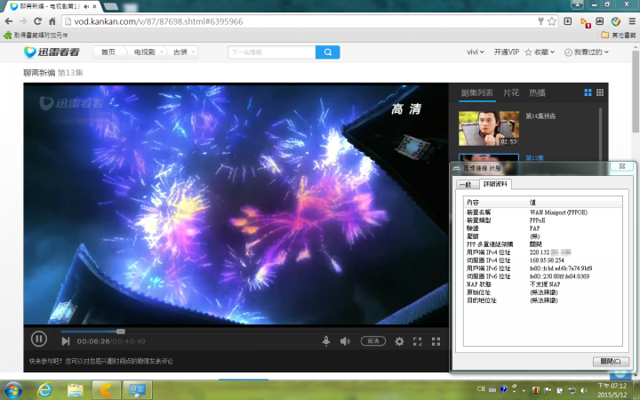Click the blue search magnifier button
Viewport: 640px width, 400px height.
[x=328, y=52]
